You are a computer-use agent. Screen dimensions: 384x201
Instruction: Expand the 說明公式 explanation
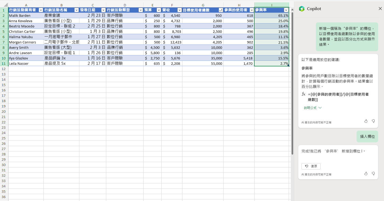pos(313,108)
